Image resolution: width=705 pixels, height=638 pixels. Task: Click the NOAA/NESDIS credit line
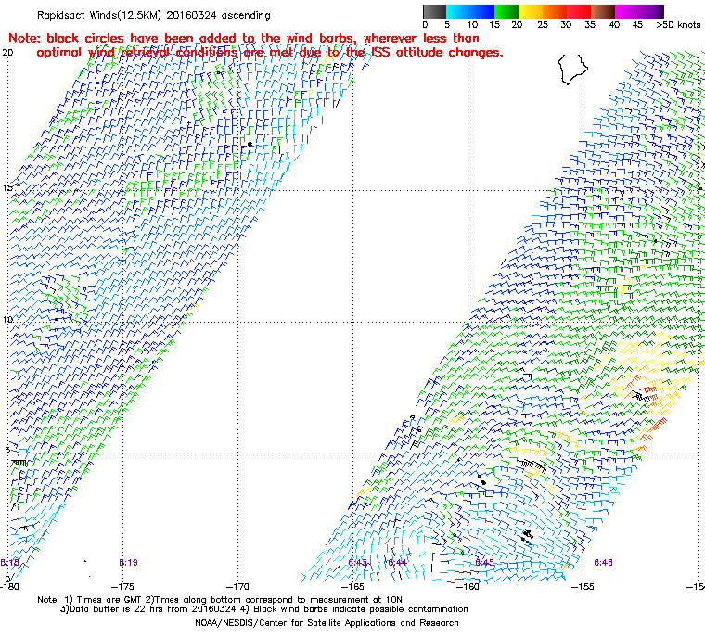click(327, 623)
